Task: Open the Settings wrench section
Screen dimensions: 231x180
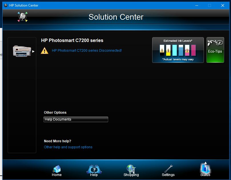Action: tap(168, 171)
